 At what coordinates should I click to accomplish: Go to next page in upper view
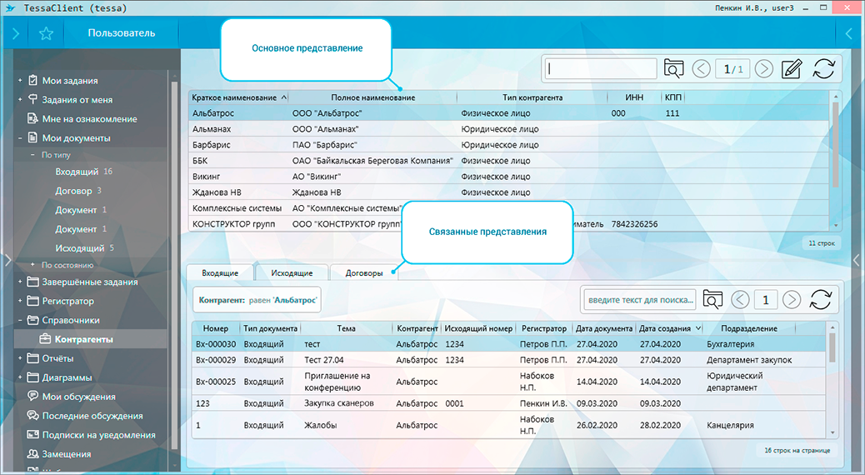pyautogui.click(x=764, y=68)
